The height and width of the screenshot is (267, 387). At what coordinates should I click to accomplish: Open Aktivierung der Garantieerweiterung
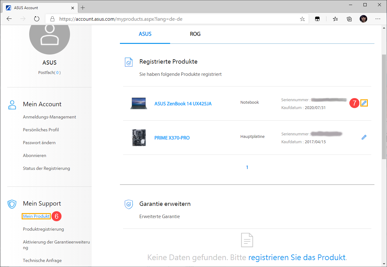tap(56, 245)
